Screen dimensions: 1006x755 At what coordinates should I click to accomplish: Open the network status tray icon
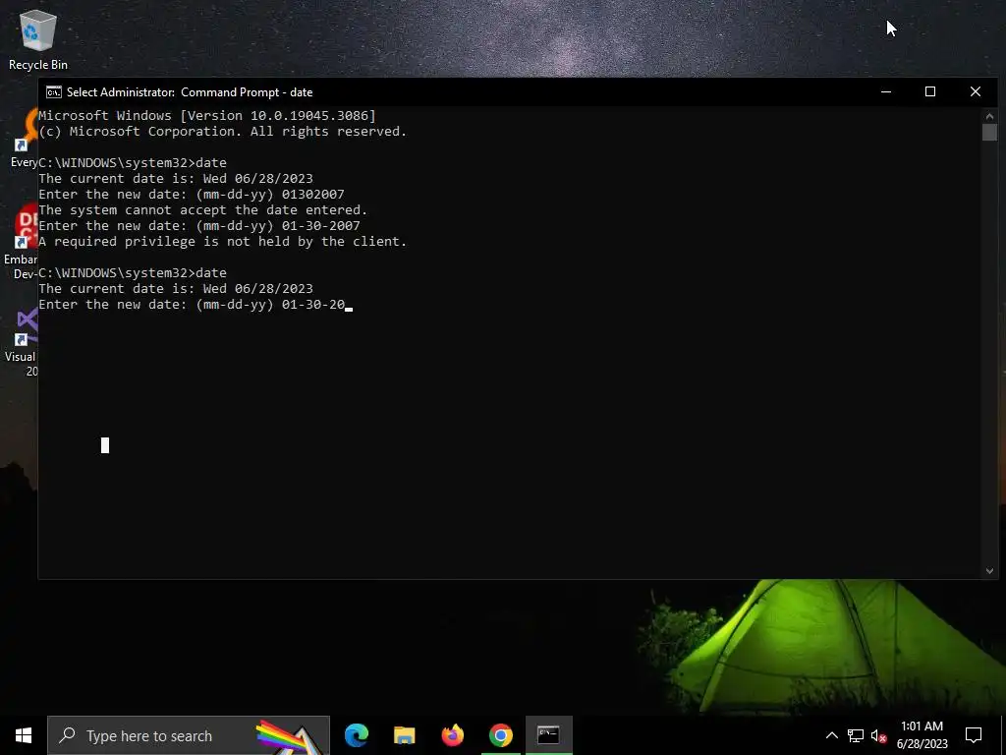(x=856, y=735)
